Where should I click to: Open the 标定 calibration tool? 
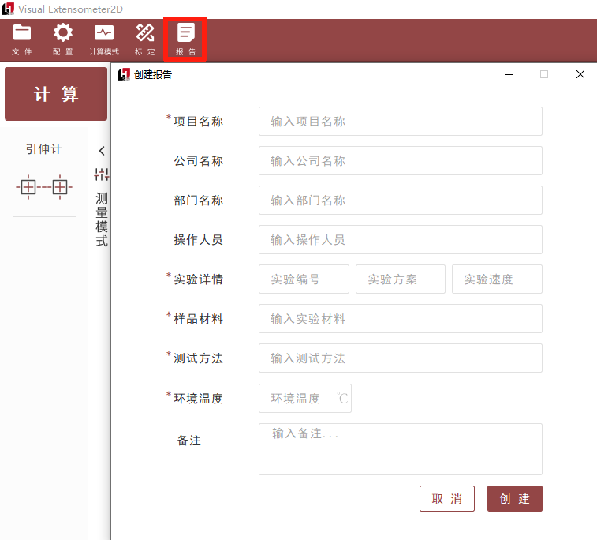coord(145,39)
